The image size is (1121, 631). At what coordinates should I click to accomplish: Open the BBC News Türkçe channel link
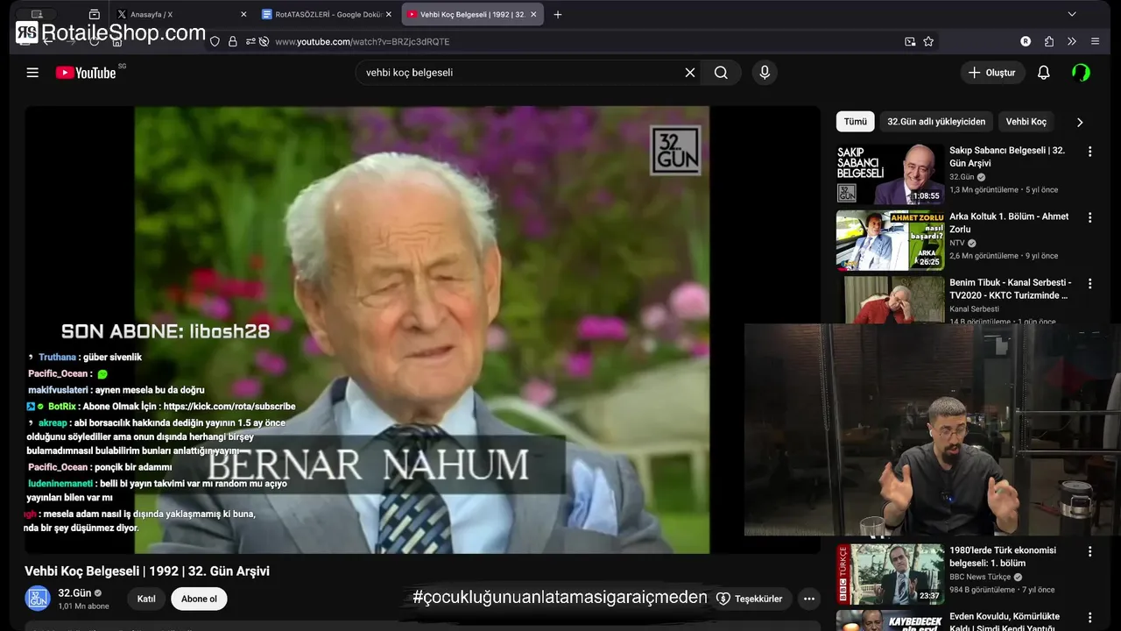pos(980,577)
